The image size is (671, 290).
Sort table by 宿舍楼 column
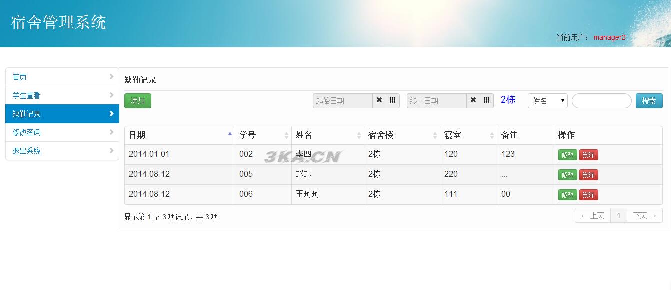pos(402,135)
